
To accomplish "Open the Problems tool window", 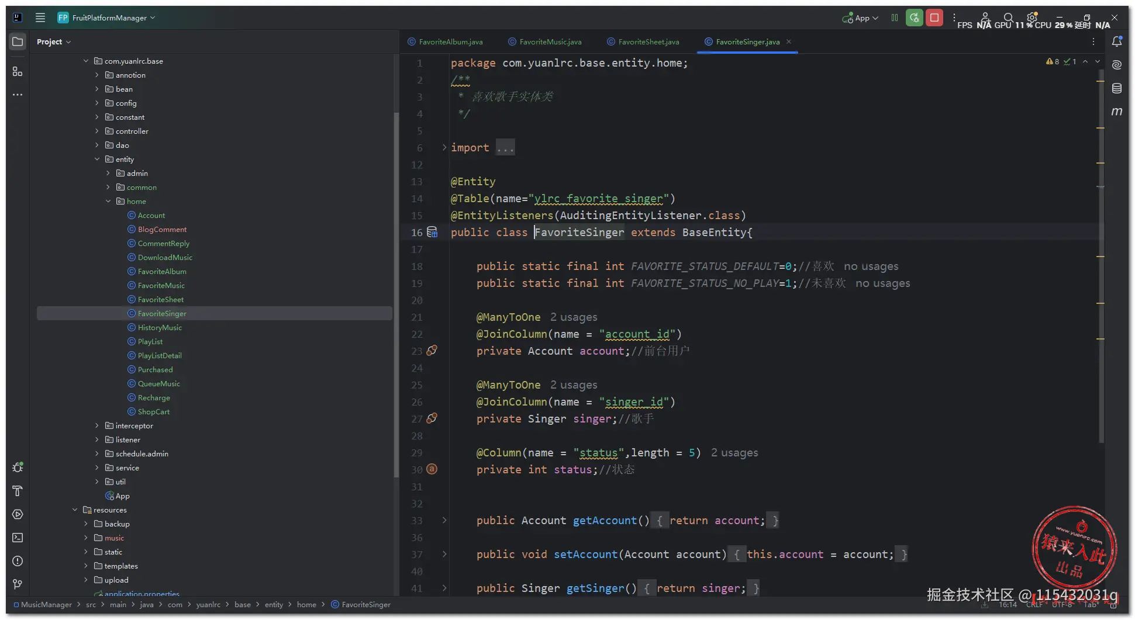I will (x=18, y=561).
